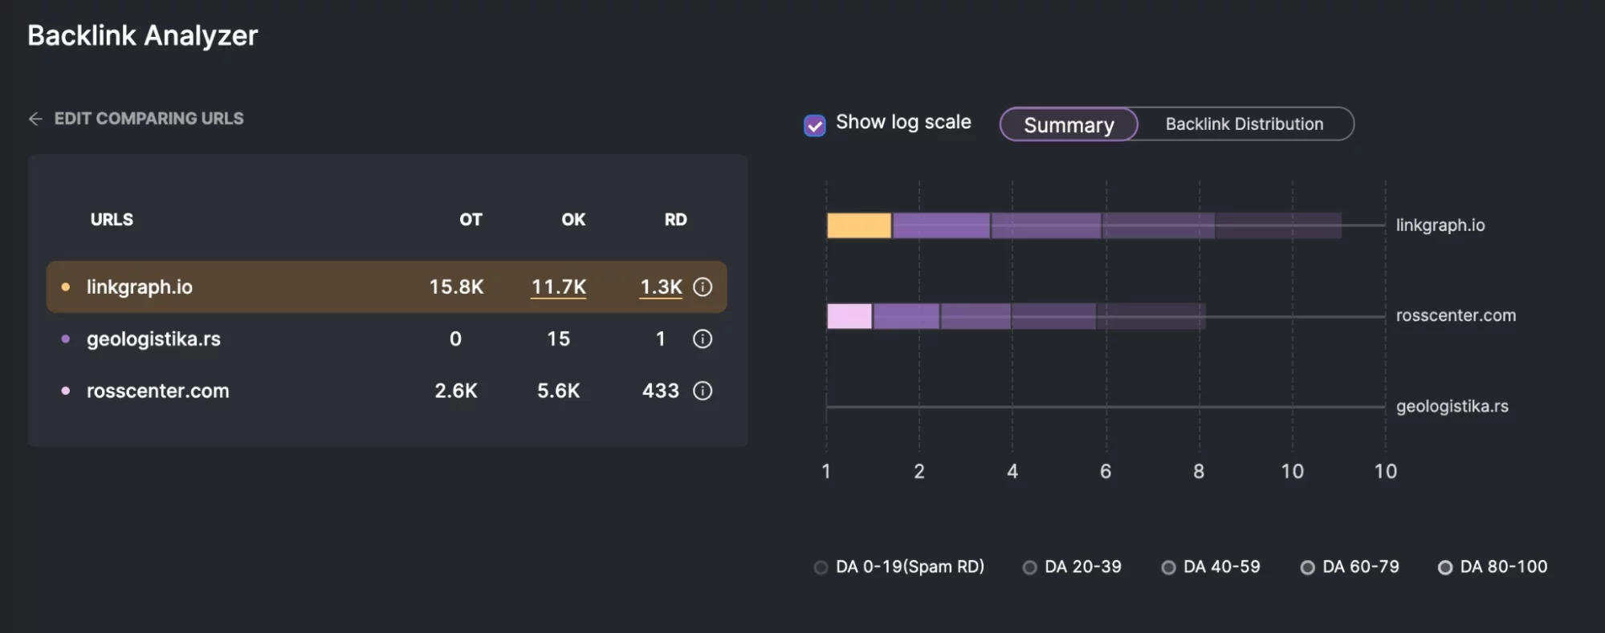
Task: Click the light pink bar segment for rosscenter.com
Action: pos(849,316)
